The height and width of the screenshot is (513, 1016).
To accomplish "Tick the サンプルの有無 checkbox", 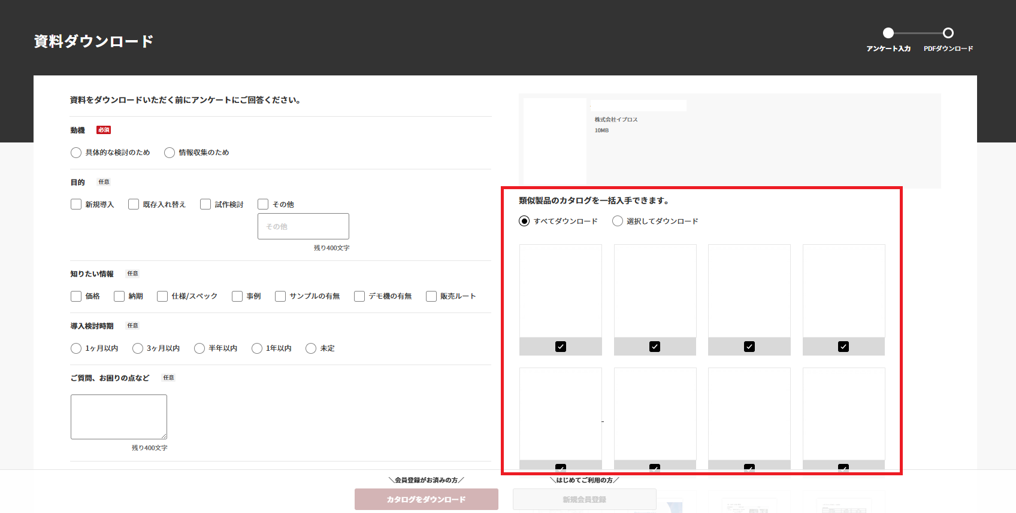I will coord(280,296).
